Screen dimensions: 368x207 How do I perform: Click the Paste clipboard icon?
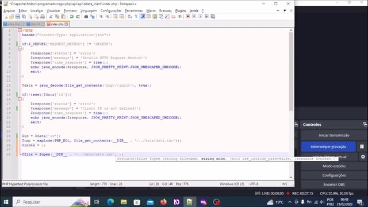click(63, 17)
